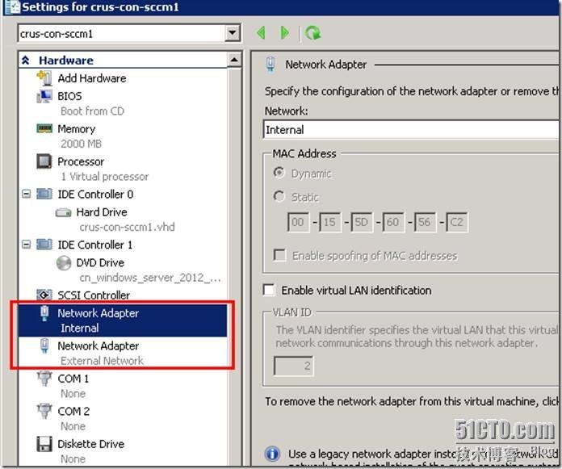Click the IDE Controller 1 icon
Screen dimensions: 562x469
44,245
